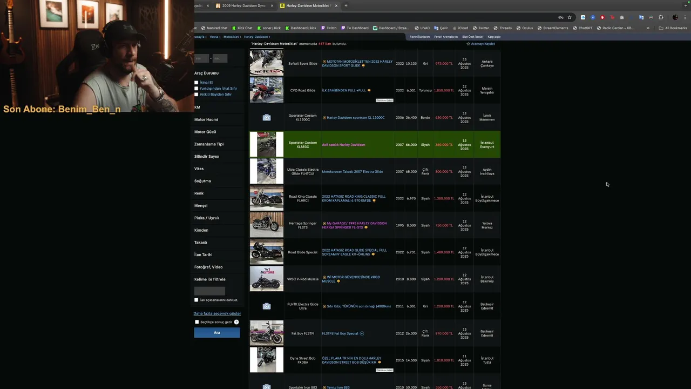Expand the Vites filter
691x389 pixels.
(199, 169)
